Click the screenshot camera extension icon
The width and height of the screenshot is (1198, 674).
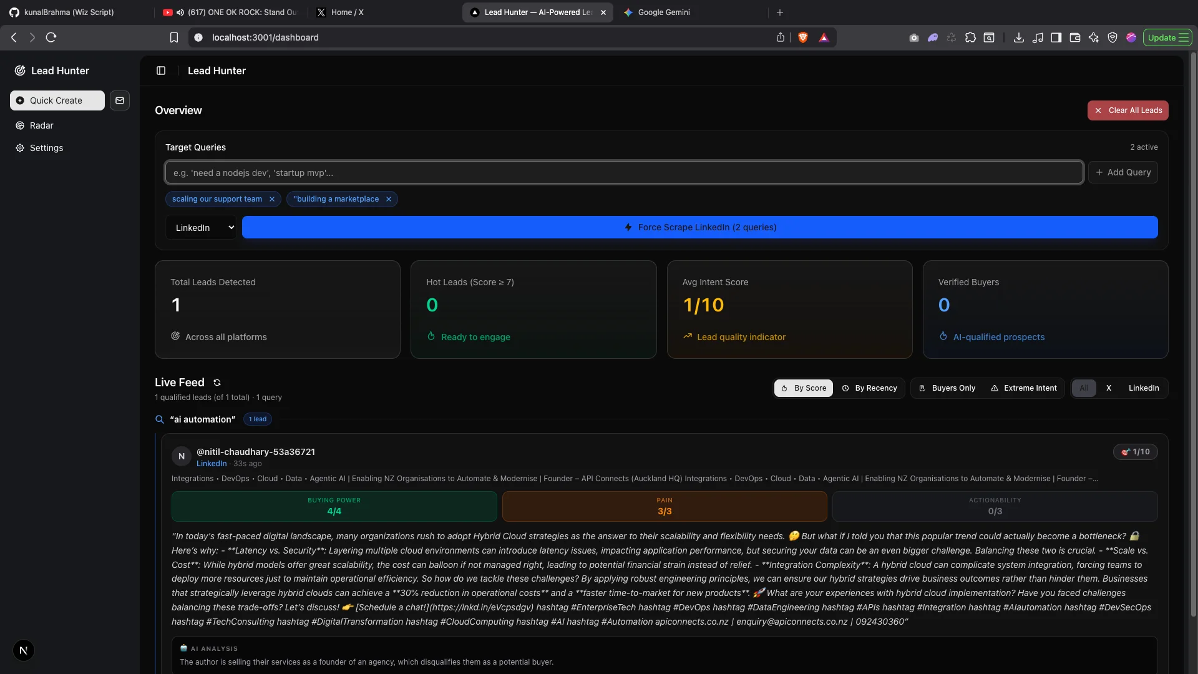click(914, 37)
